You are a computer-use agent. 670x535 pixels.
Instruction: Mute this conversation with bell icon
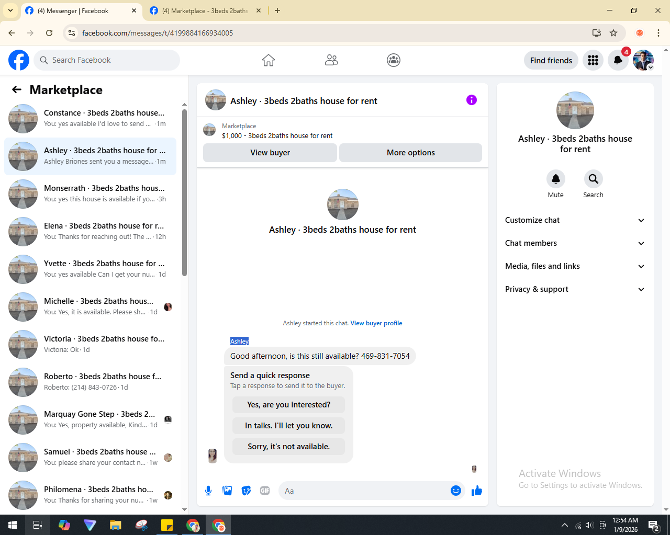(556, 179)
